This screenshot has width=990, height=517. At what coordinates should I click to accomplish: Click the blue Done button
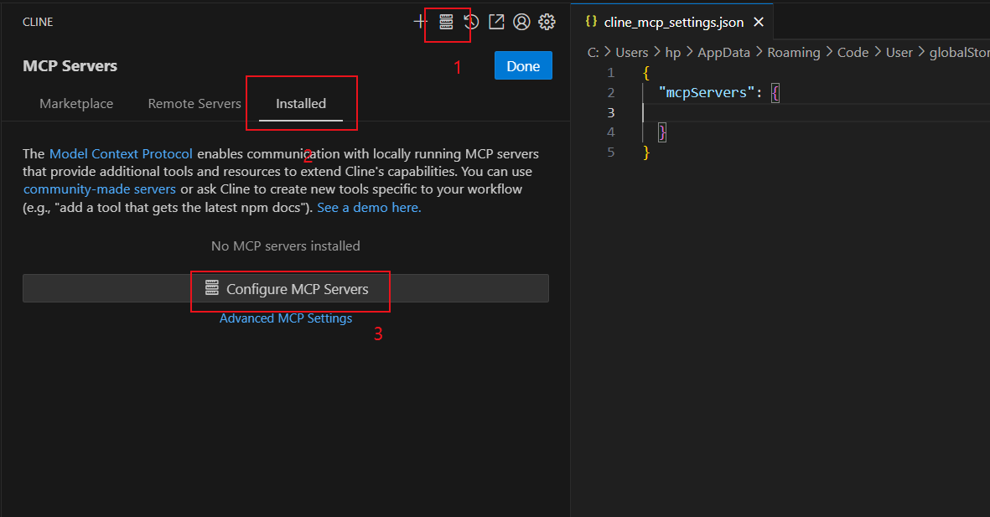(523, 65)
